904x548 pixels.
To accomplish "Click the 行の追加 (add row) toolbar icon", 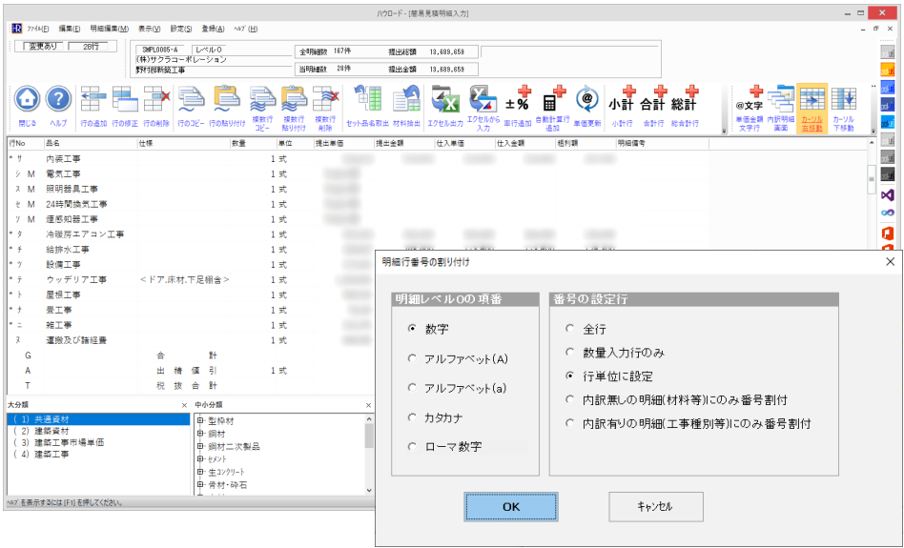I will (93, 101).
